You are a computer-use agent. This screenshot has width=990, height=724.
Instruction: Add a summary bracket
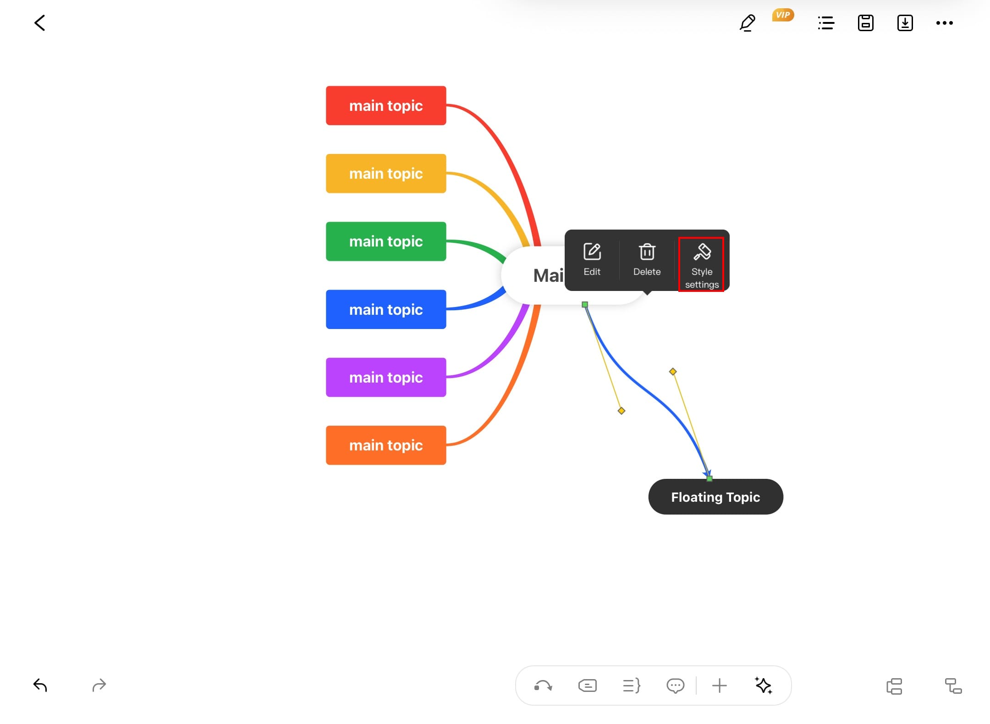pos(631,686)
